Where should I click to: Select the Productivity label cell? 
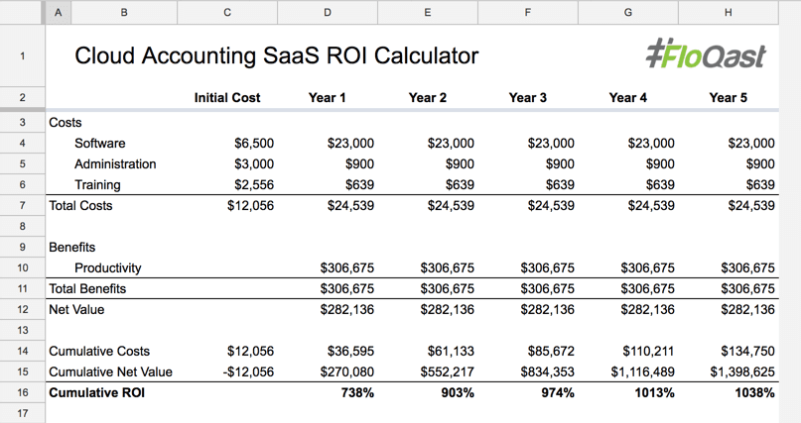point(108,268)
